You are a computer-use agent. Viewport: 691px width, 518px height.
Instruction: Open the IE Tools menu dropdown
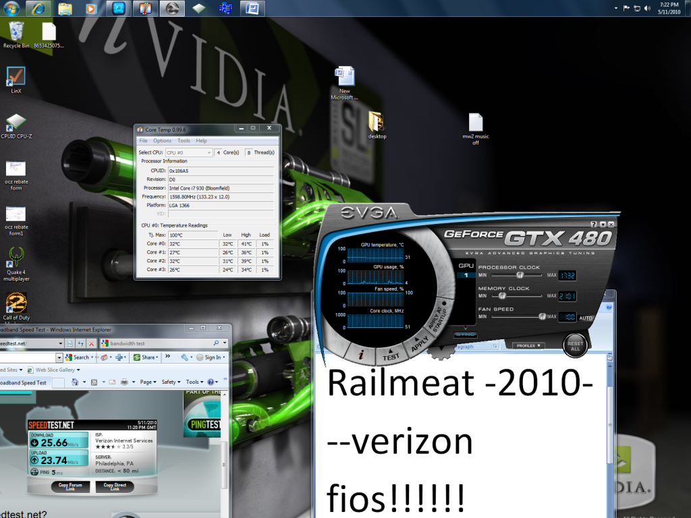[x=194, y=382]
